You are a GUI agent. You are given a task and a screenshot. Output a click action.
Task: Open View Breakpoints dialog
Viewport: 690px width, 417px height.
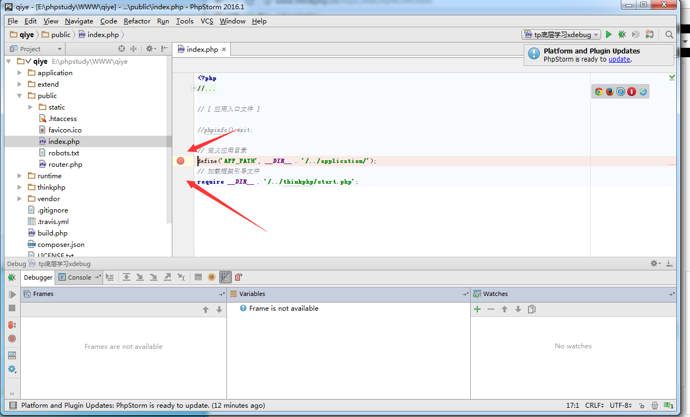12,325
